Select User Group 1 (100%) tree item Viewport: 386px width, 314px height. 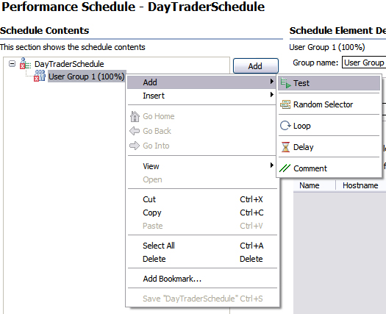coord(87,76)
